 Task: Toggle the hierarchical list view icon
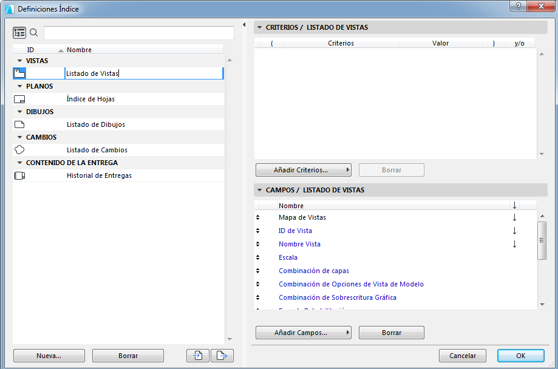19,32
